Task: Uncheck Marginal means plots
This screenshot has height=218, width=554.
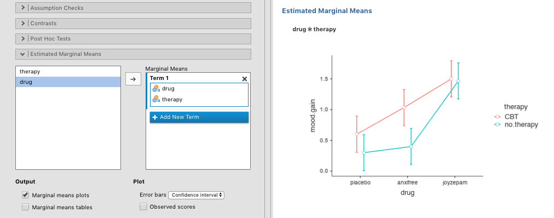Action: pos(25,195)
